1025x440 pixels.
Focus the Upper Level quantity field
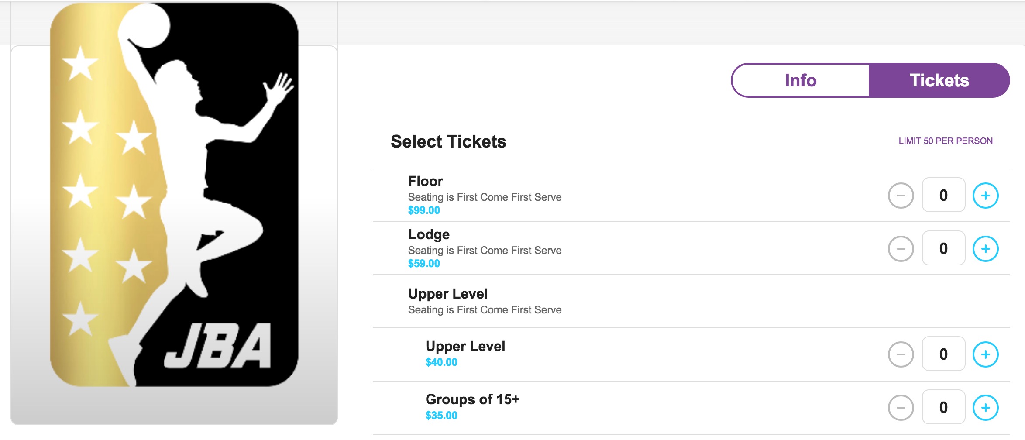tap(943, 354)
